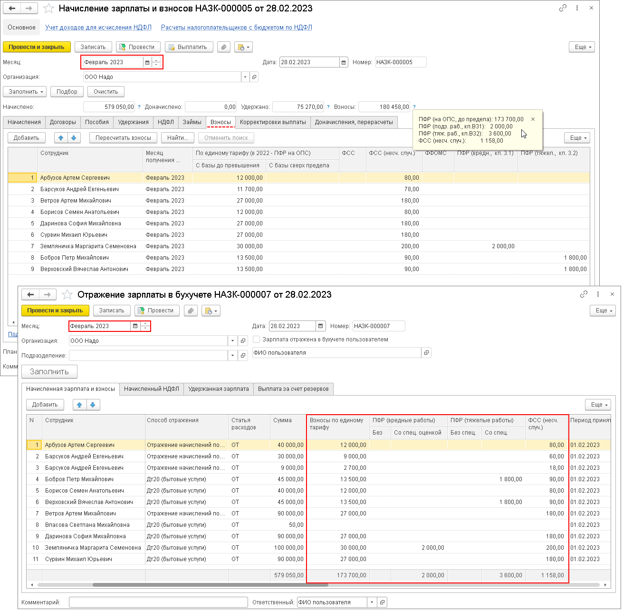Go back arrow in Отражение зарплаты window

pos(31,295)
